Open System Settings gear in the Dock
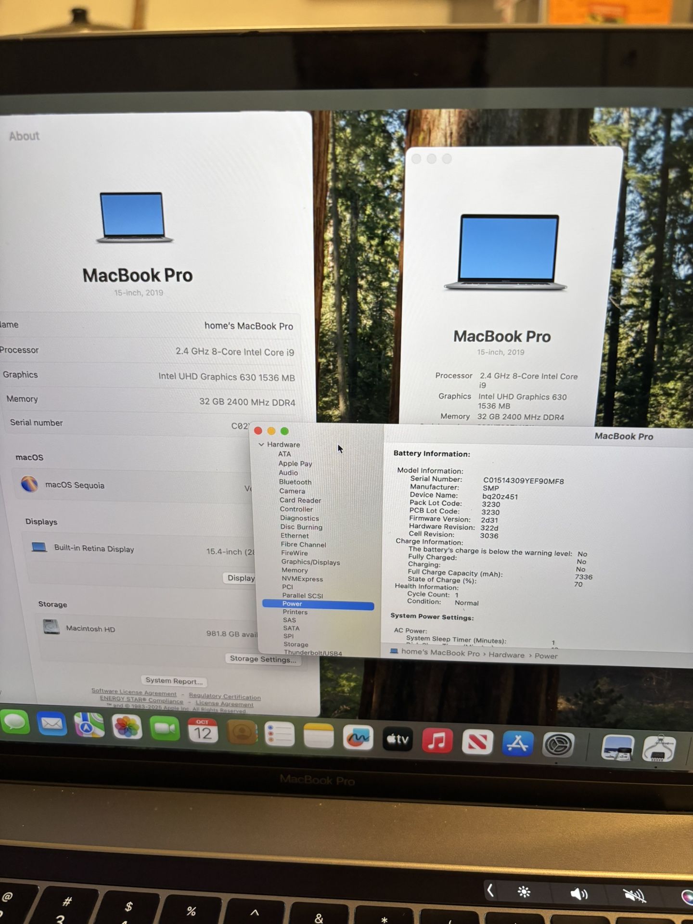The height and width of the screenshot is (924, 693). (558, 745)
